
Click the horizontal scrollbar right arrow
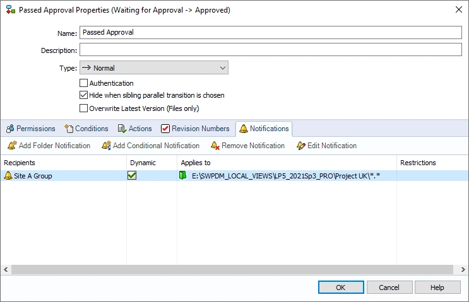pyautogui.click(x=463, y=269)
